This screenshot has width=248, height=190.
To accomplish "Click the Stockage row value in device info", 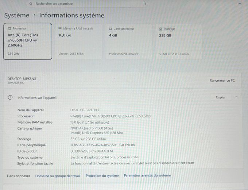I will pyautogui.click(x=88, y=139).
